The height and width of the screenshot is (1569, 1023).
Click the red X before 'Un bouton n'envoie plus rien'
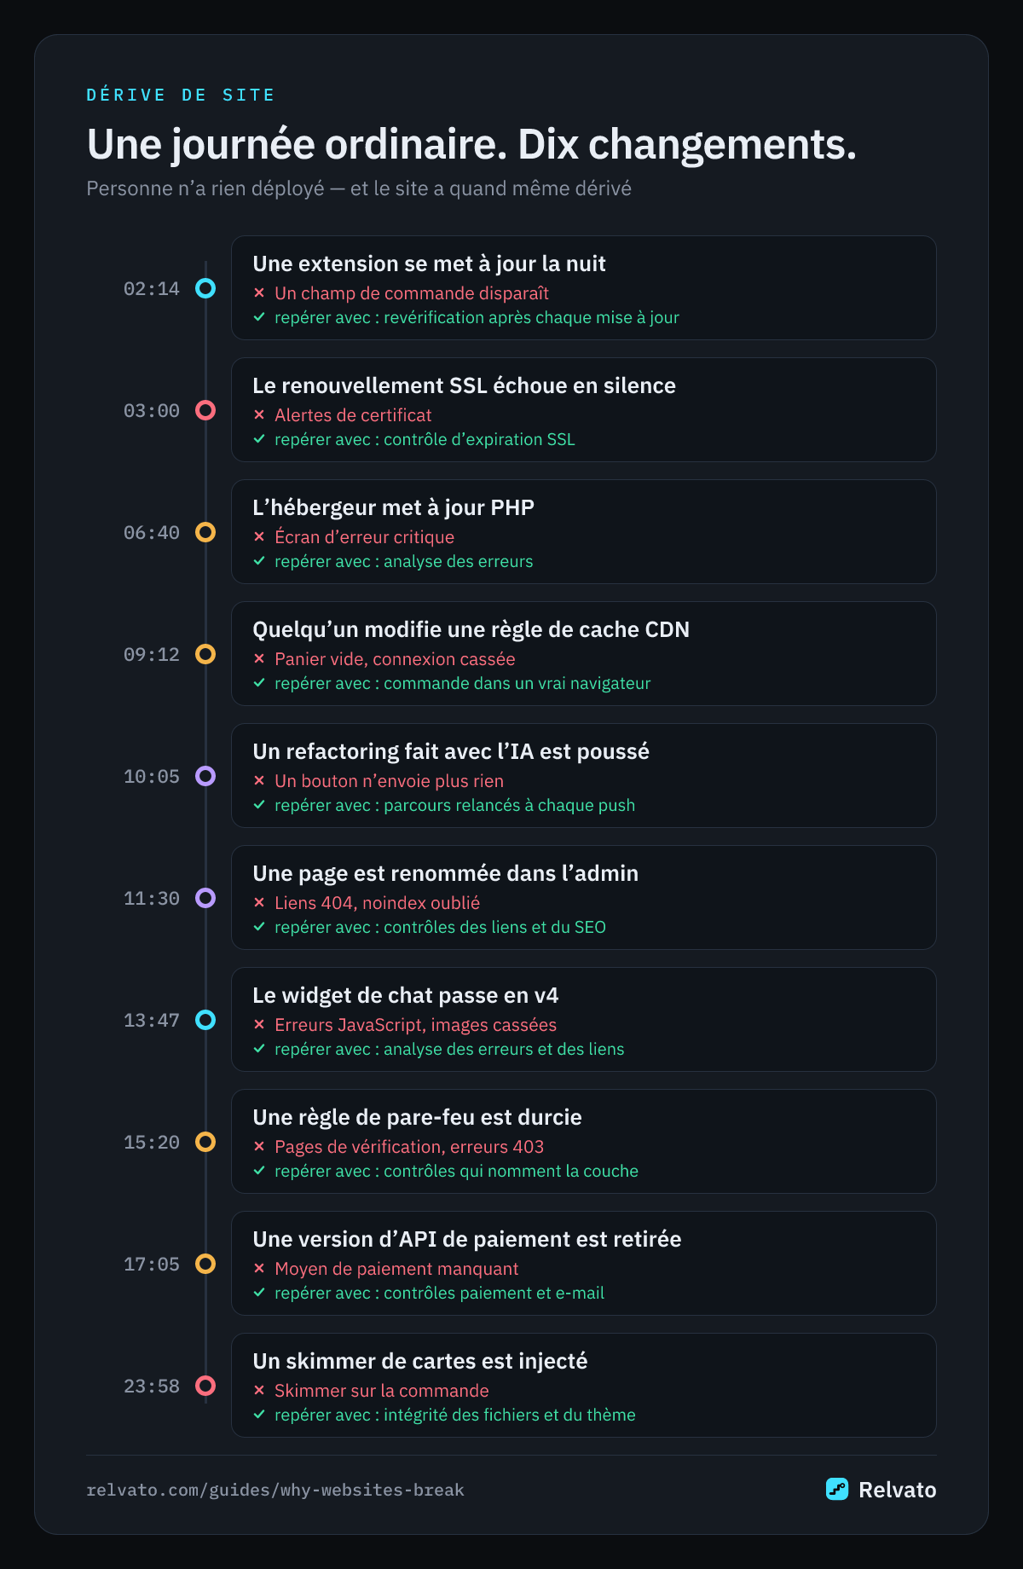coord(259,780)
